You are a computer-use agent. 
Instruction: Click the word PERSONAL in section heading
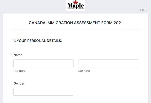(x=35, y=40)
